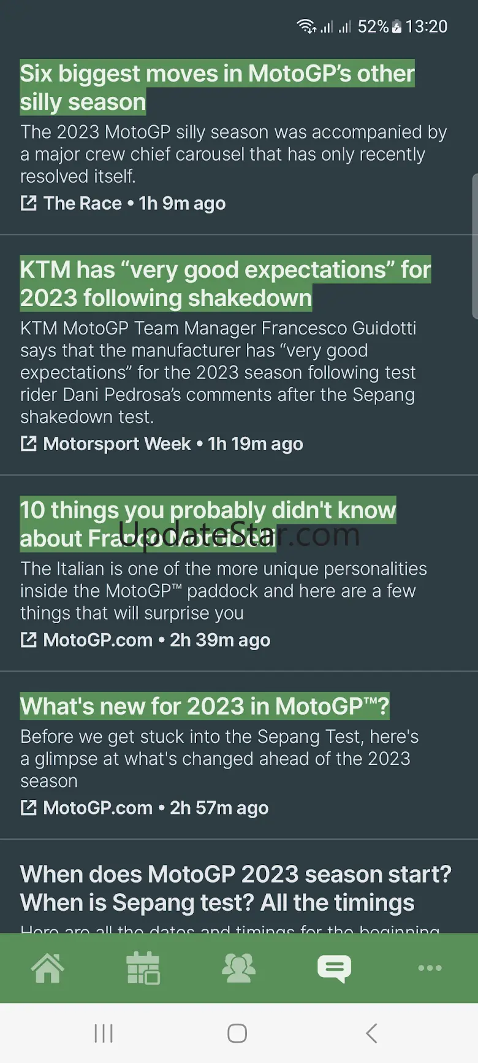Select the news feed tab icon

(334, 968)
